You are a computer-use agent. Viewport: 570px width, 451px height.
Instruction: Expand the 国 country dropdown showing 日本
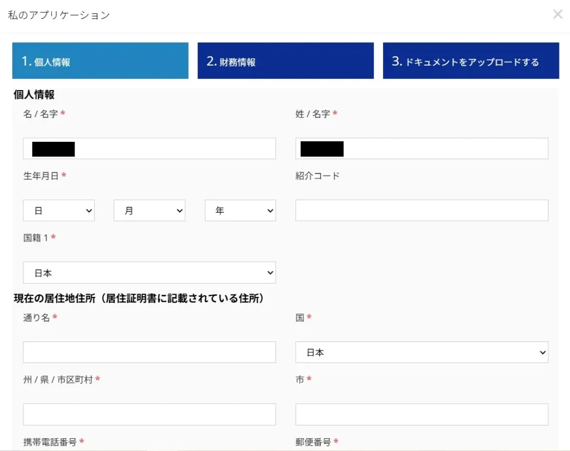[x=421, y=352]
